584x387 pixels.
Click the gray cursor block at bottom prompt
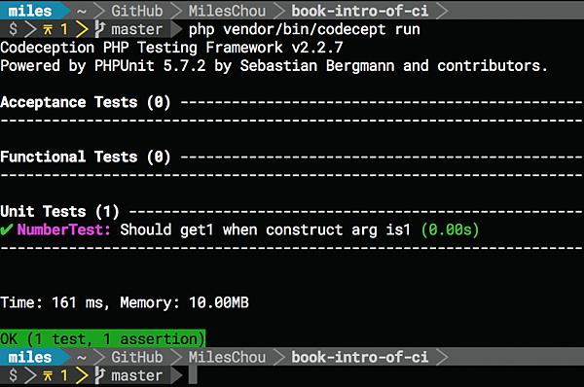[193, 375]
